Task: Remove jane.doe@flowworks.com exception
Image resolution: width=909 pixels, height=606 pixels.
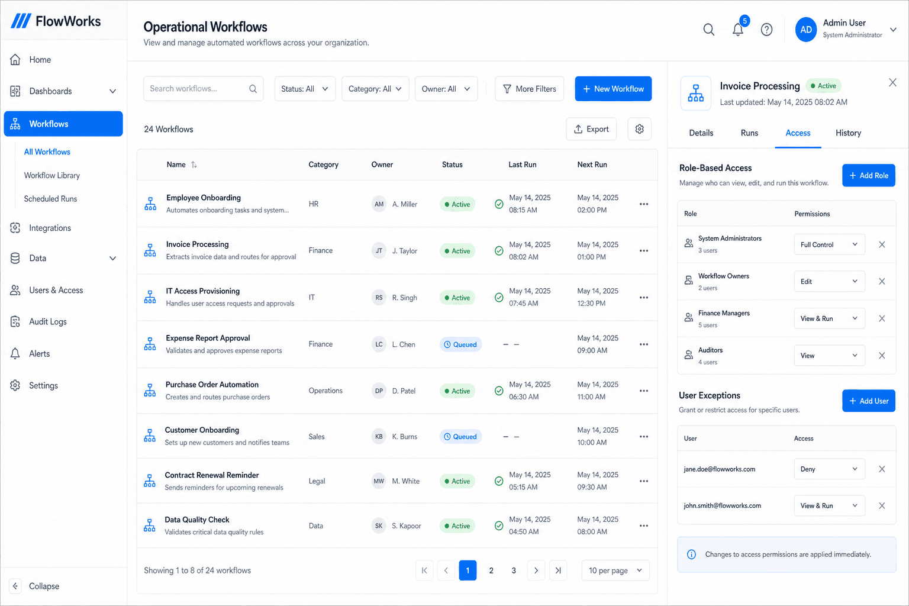Action: (882, 469)
